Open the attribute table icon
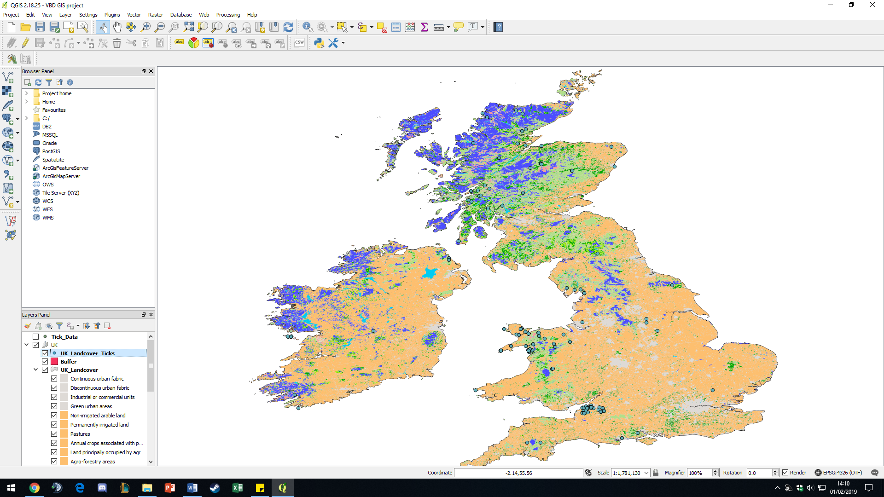The width and height of the screenshot is (884, 497). (x=396, y=27)
